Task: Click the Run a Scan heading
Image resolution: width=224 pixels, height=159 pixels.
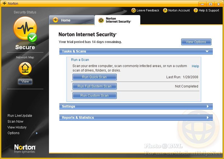Action: tap(80, 60)
